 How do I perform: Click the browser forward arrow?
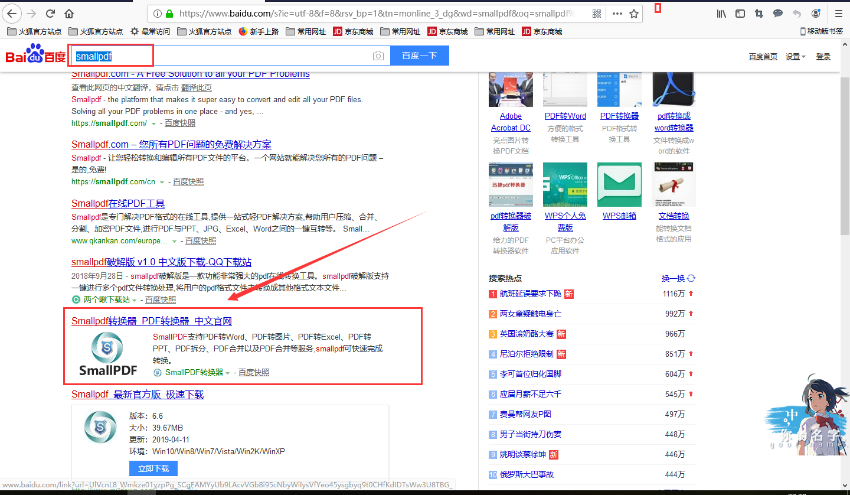click(31, 13)
